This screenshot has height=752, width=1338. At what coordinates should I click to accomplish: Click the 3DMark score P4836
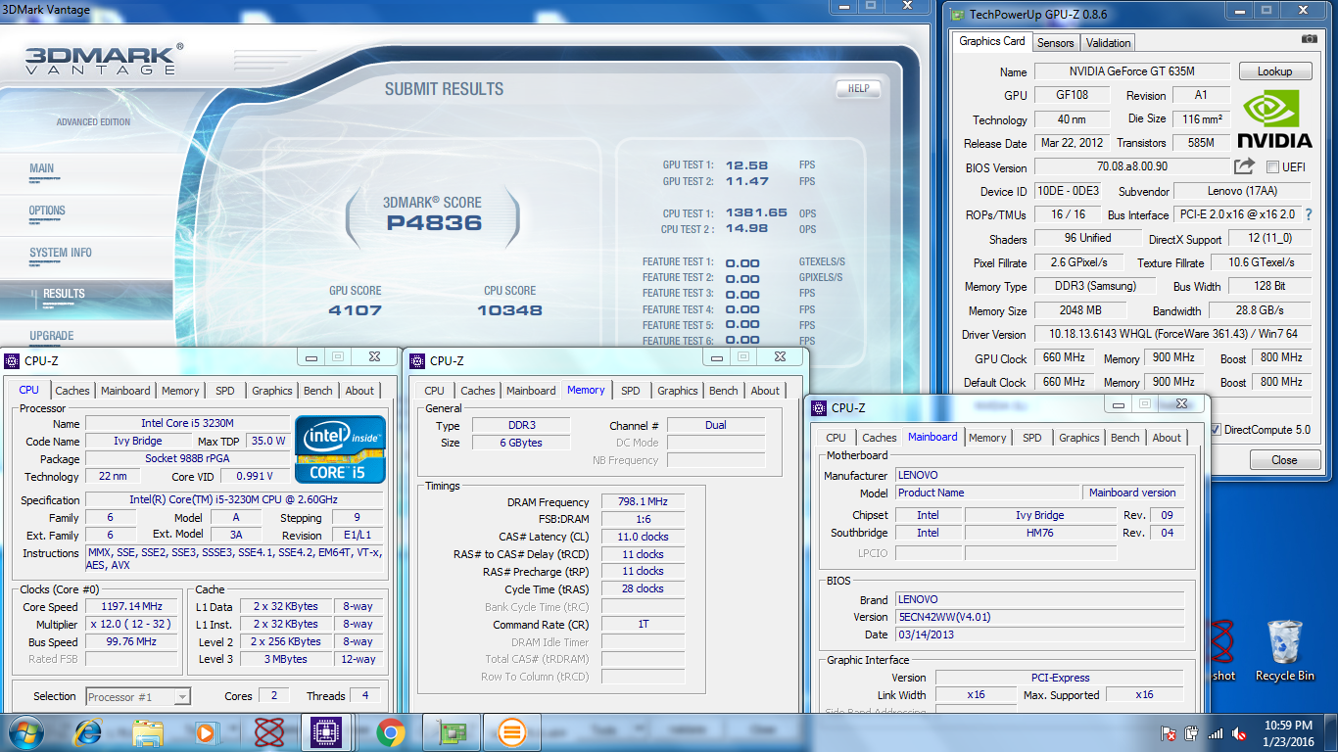pyautogui.click(x=434, y=223)
